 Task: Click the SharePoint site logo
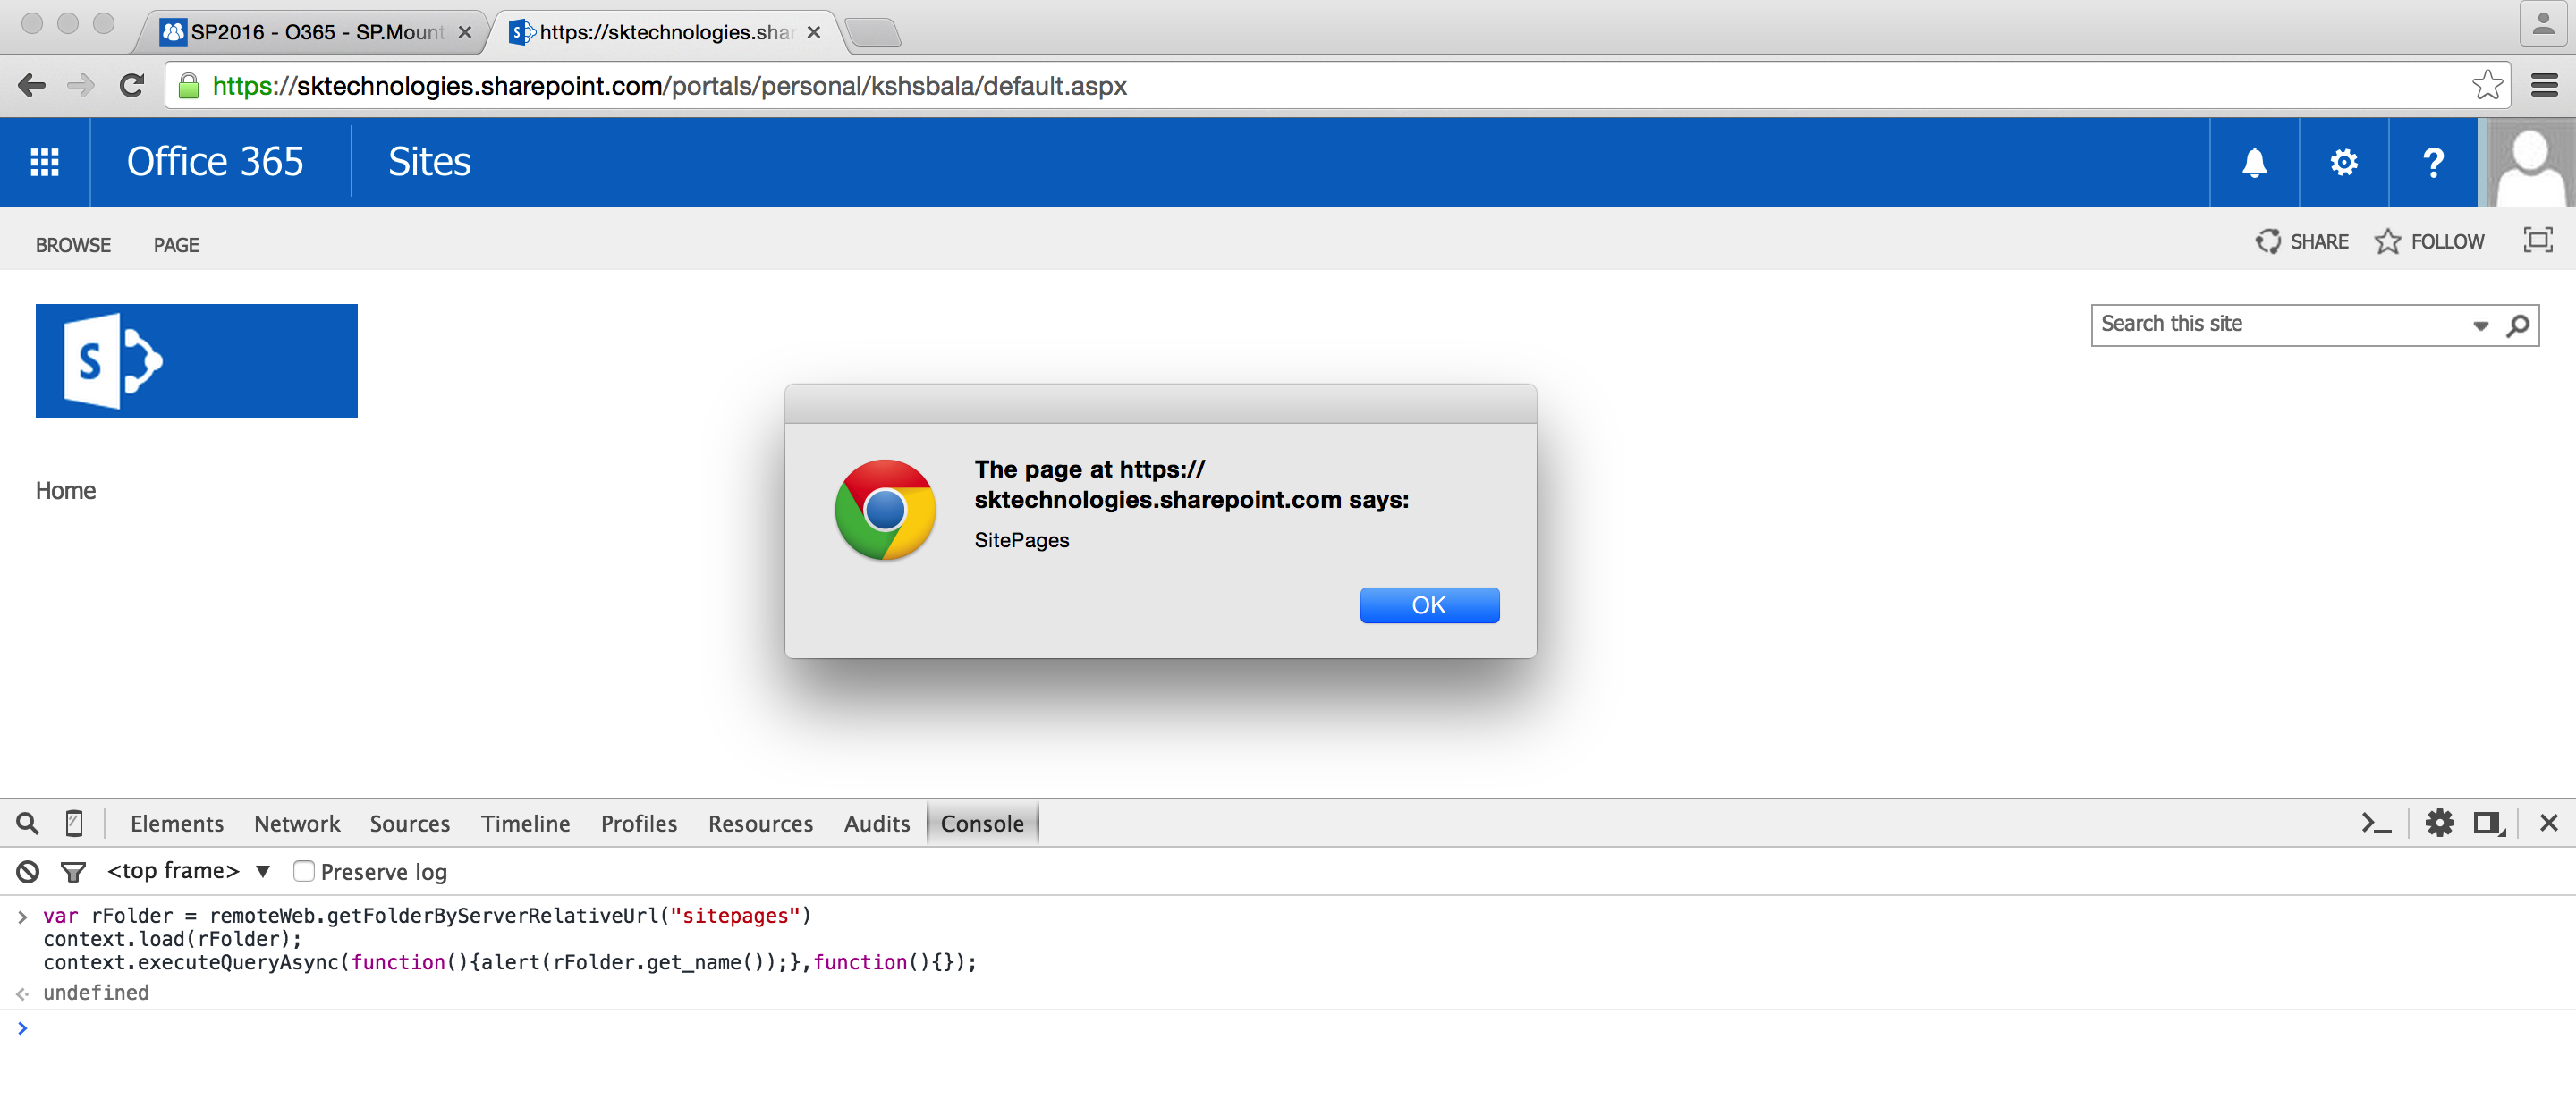[x=196, y=361]
